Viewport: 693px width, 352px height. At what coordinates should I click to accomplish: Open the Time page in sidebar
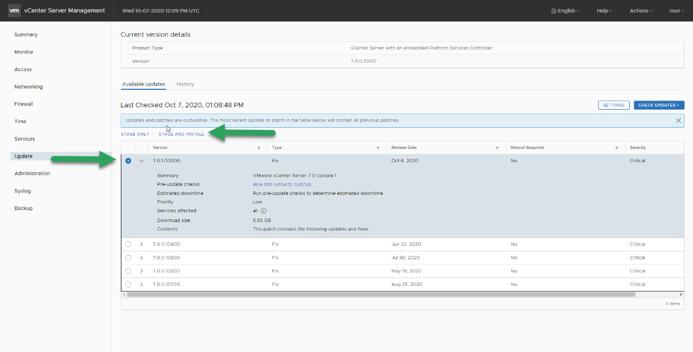pos(20,121)
